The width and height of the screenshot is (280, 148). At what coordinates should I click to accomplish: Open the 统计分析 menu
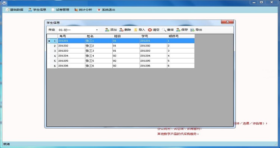click(83, 10)
